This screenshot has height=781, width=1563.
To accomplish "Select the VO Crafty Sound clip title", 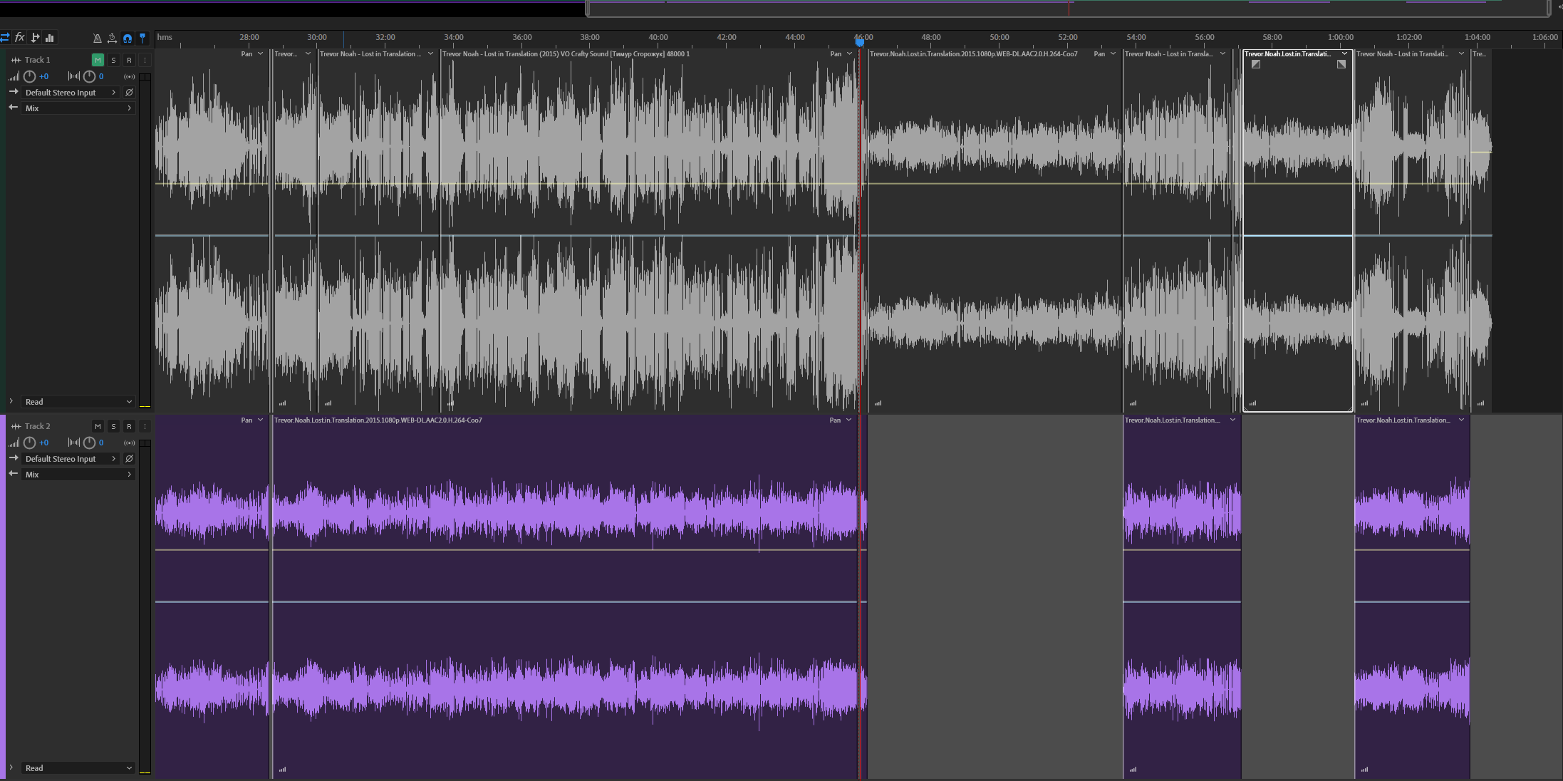I will pos(566,54).
